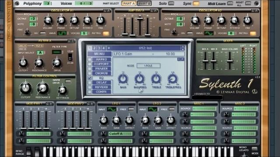Click the Filter Control Cutoff knob

tap(25, 88)
